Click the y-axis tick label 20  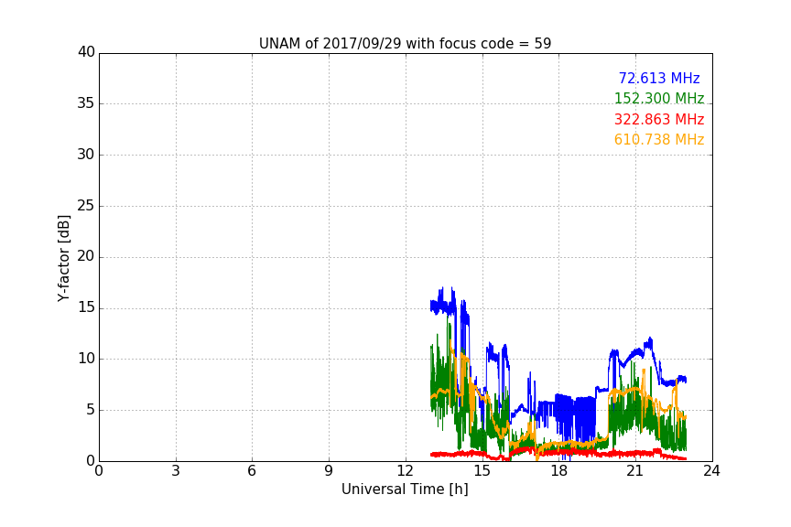click(86, 256)
